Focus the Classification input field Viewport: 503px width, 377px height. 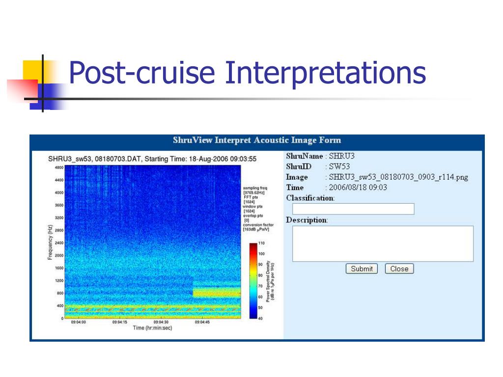point(353,209)
